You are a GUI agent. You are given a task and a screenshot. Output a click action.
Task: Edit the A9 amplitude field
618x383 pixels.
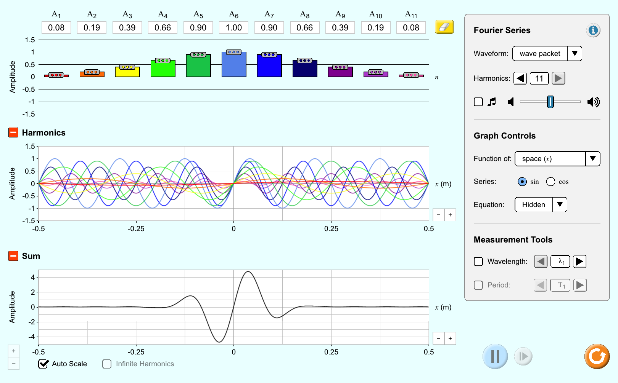pyautogui.click(x=340, y=28)
